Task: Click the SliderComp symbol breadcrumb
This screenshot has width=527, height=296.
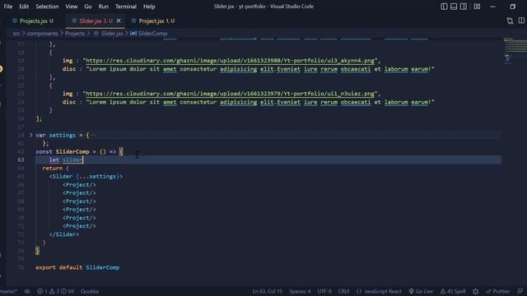Action: pos(149,33)
